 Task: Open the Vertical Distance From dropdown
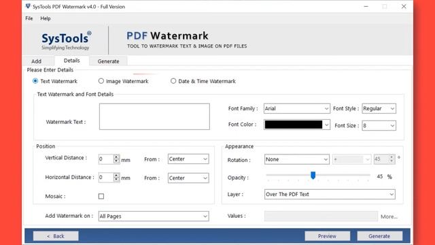click(x=188, y=159)
